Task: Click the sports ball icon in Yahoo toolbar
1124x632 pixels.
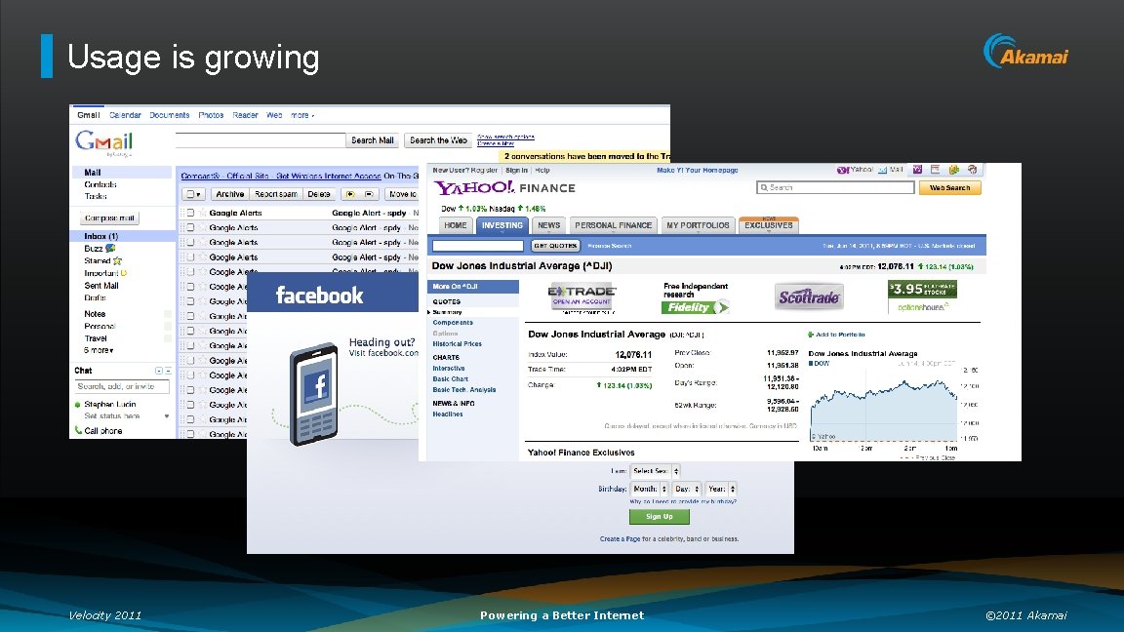Action: [x=972, y=170]
